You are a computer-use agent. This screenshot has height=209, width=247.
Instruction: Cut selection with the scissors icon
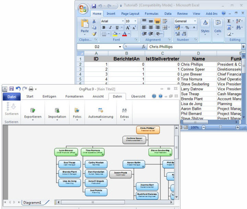point(94,21)
